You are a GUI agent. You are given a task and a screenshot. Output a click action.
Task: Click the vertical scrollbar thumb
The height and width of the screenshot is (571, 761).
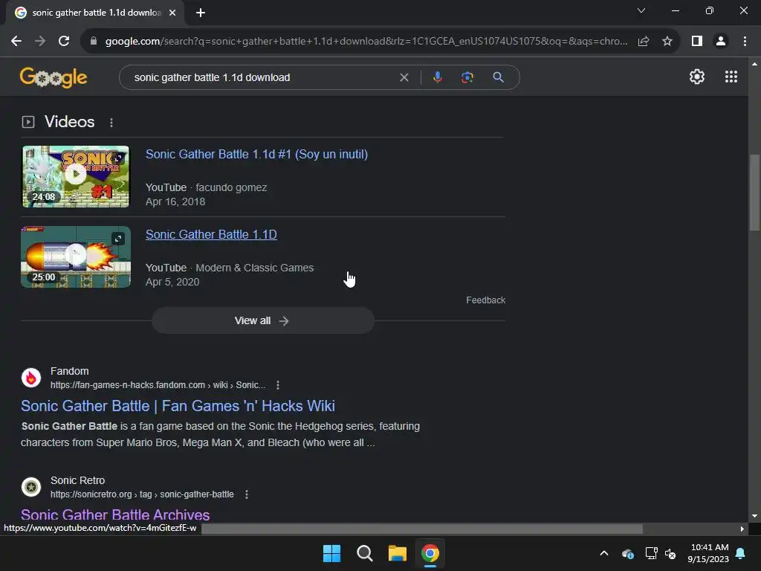(754, 192)
